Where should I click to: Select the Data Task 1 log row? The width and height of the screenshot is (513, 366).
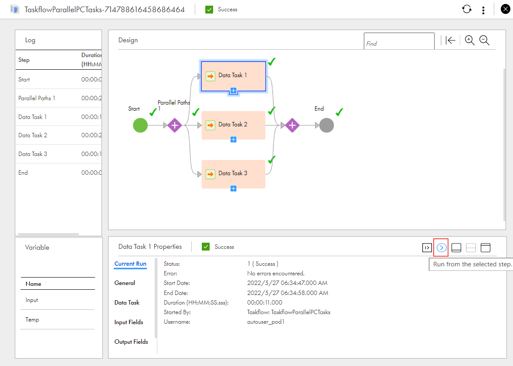click(x=58, y=117)
